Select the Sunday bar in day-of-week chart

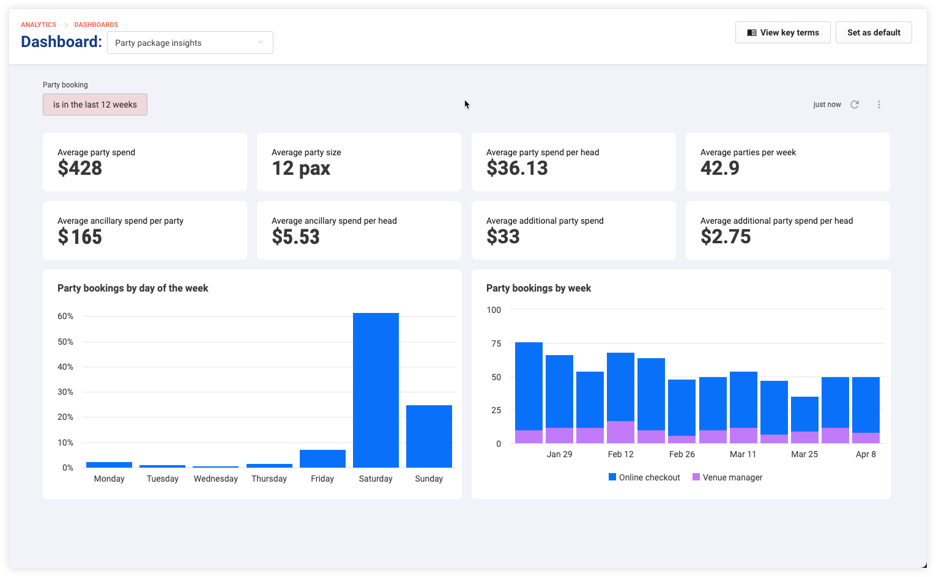429,436
